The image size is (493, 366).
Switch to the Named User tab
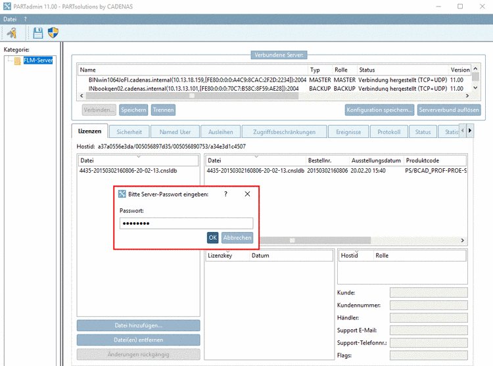pyautogui.click(x=175, y=132)
